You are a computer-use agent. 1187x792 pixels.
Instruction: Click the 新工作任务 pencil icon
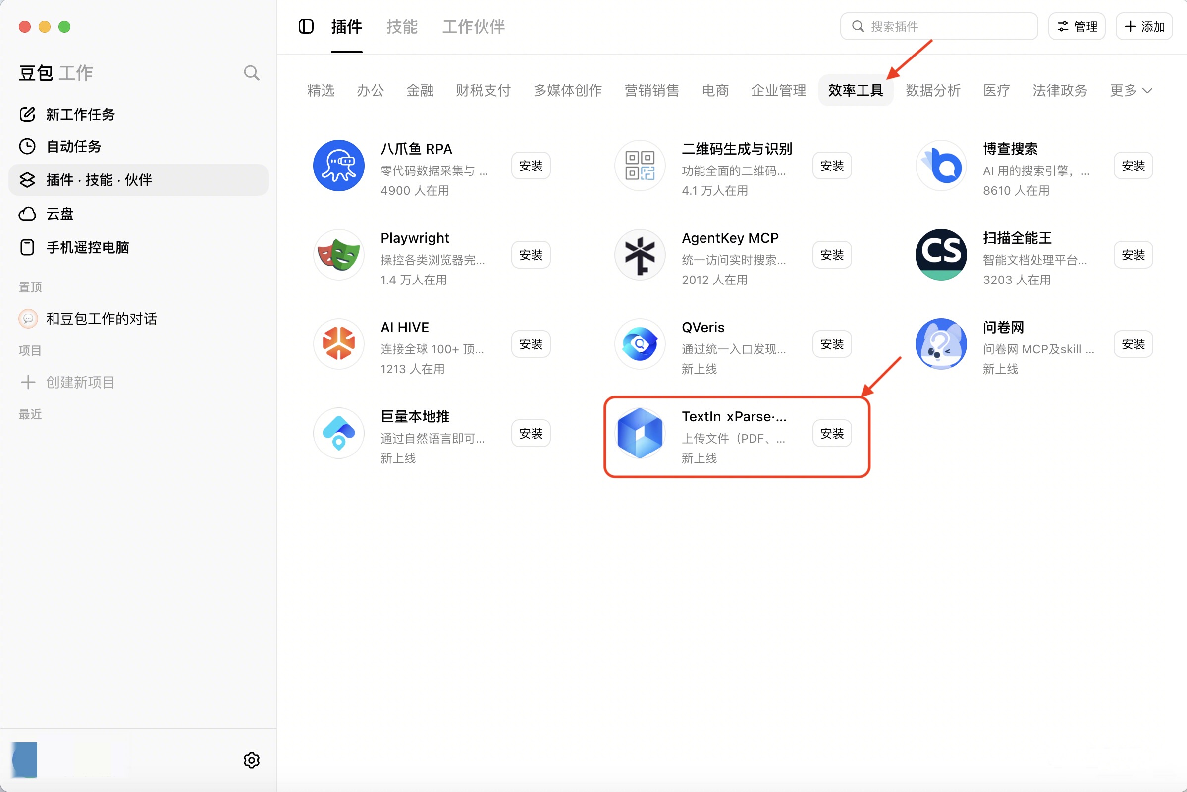[27, 114]
